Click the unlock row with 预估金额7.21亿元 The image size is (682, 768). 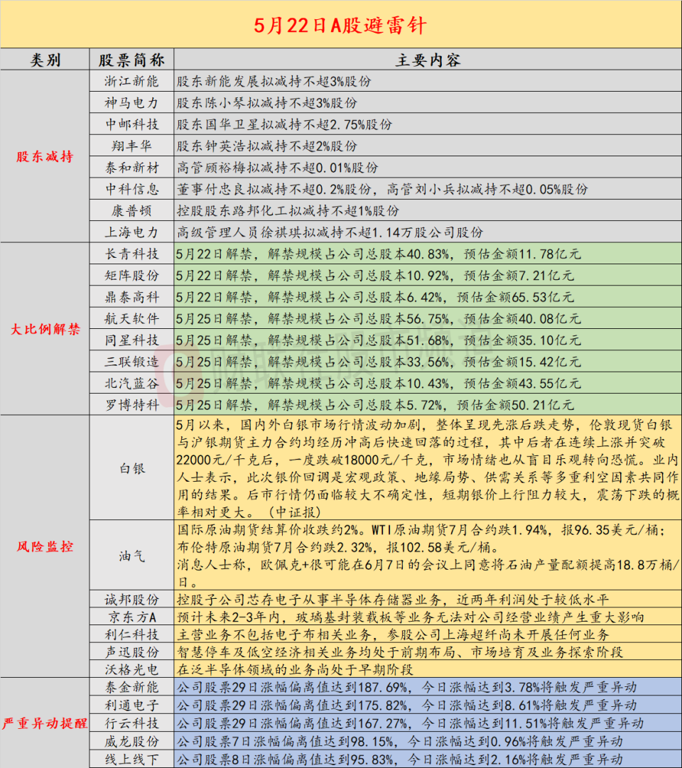[x=428, y=275]
